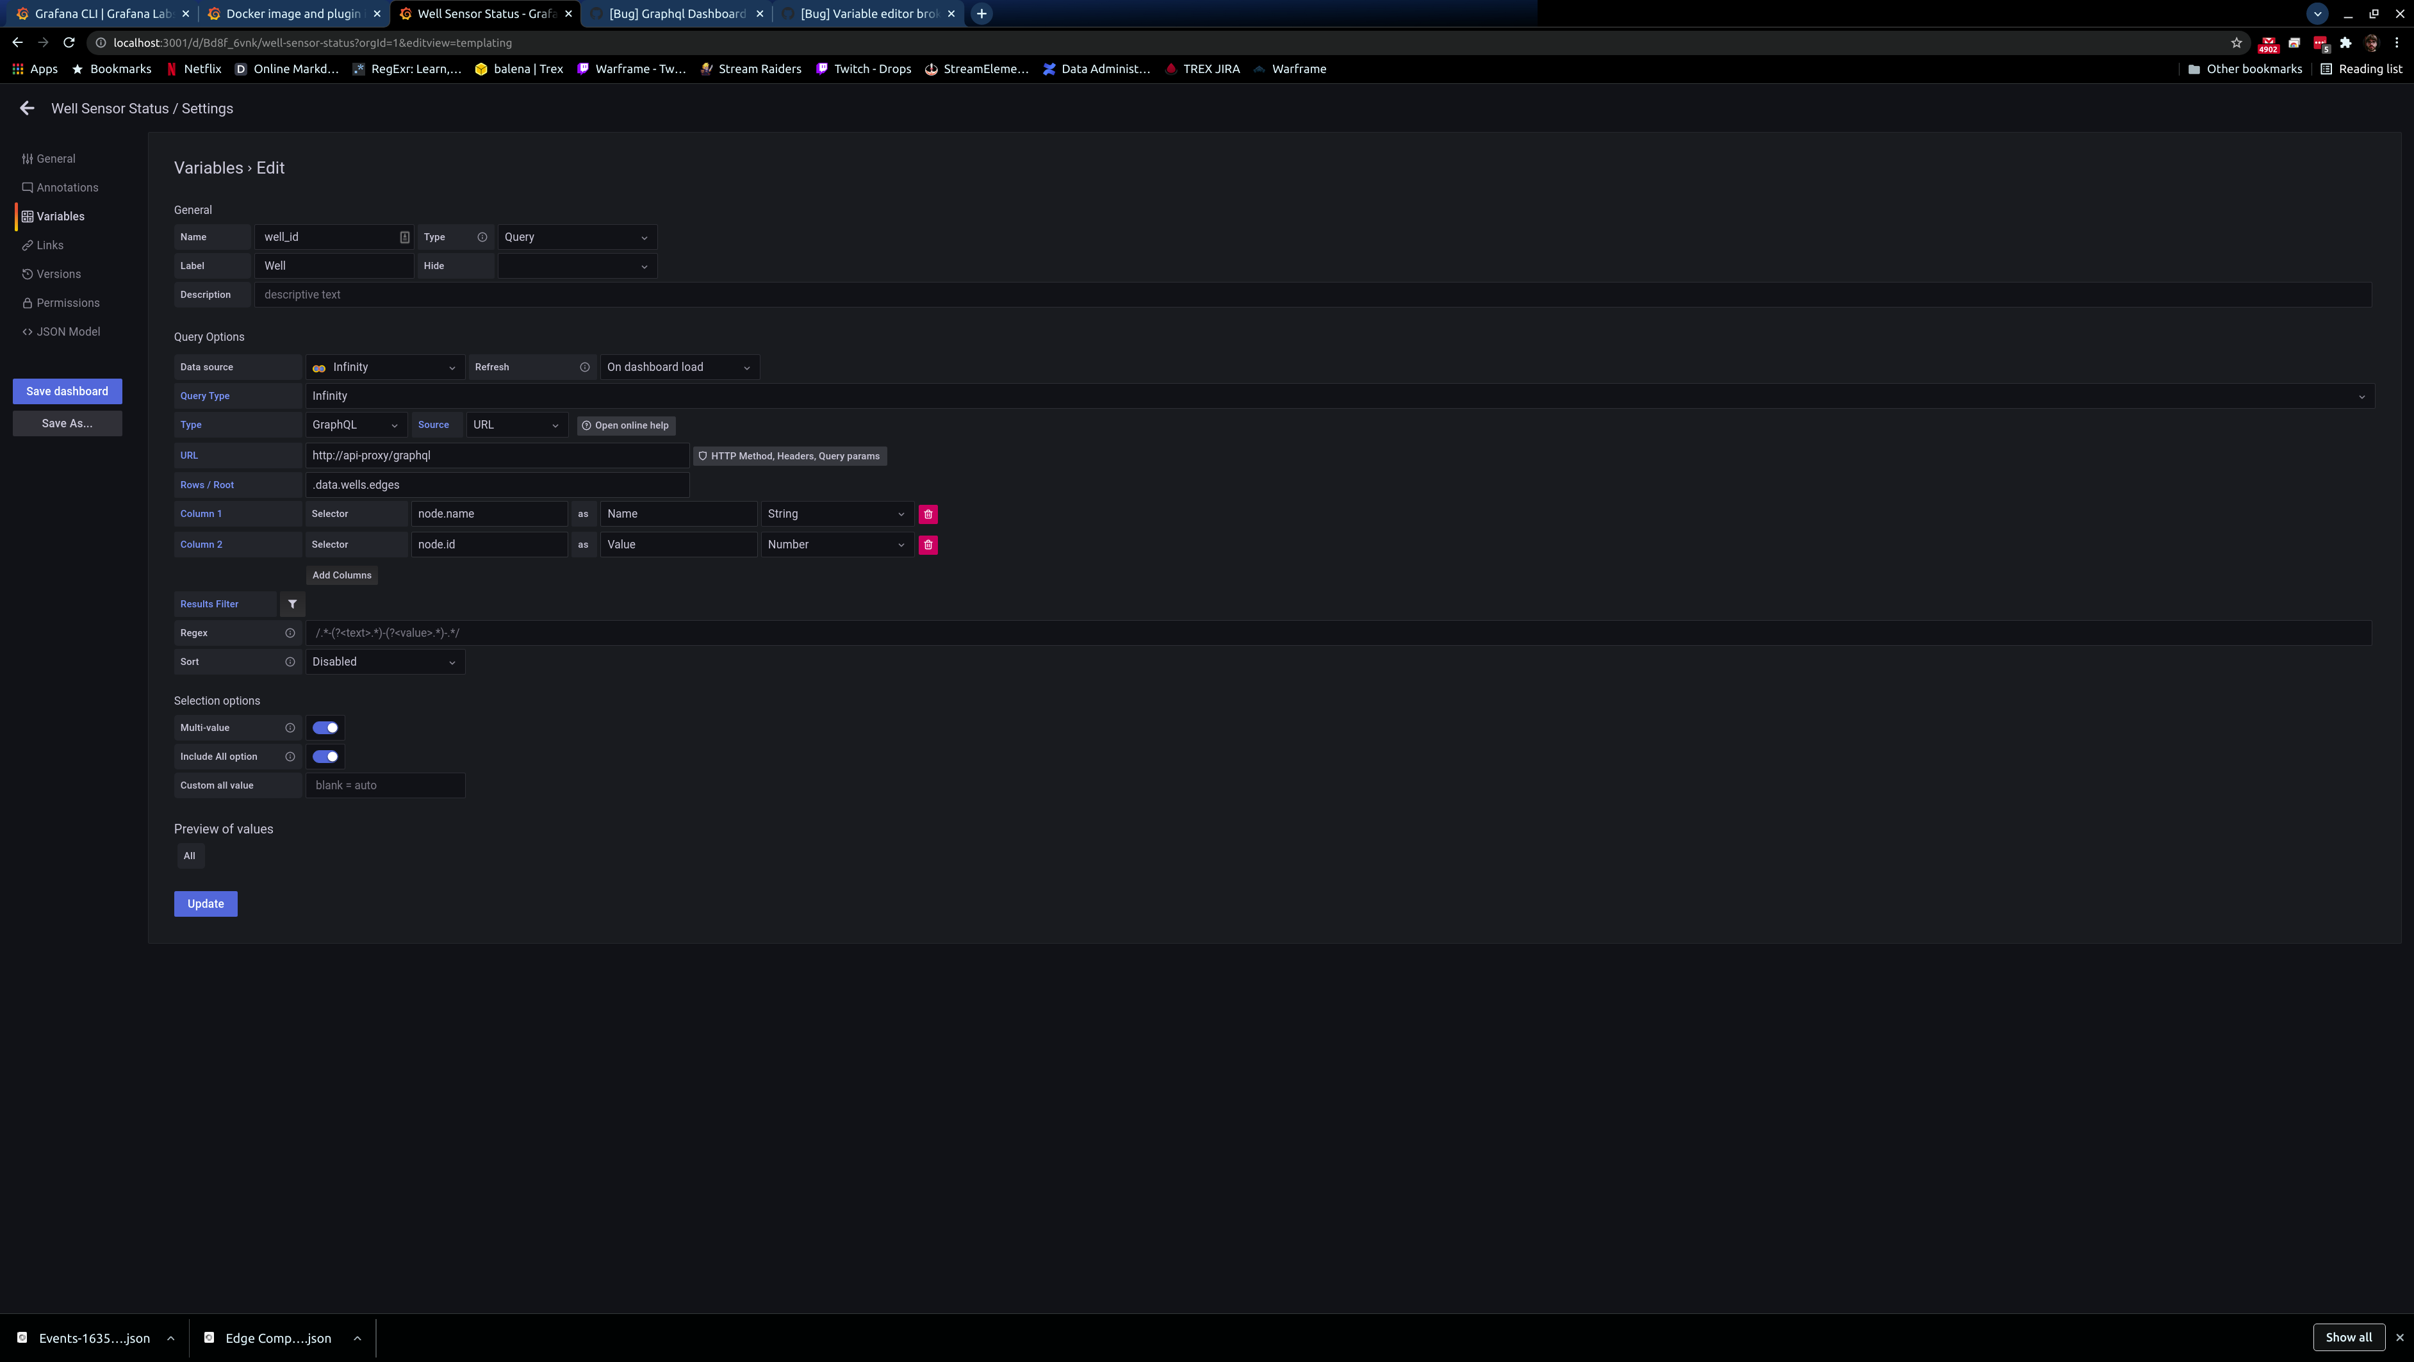
Task: Select Permissions in the settings sidebar
Action: (x=69, y=302)
